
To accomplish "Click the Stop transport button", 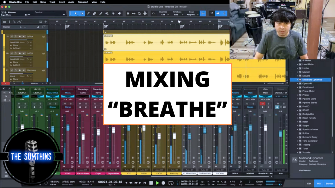I will click(151, 183).
